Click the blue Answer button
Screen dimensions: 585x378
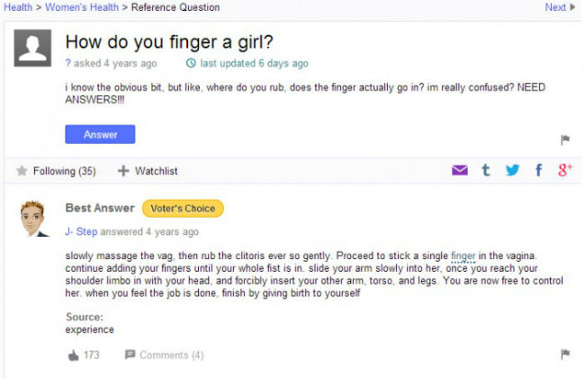click(100, 134)
